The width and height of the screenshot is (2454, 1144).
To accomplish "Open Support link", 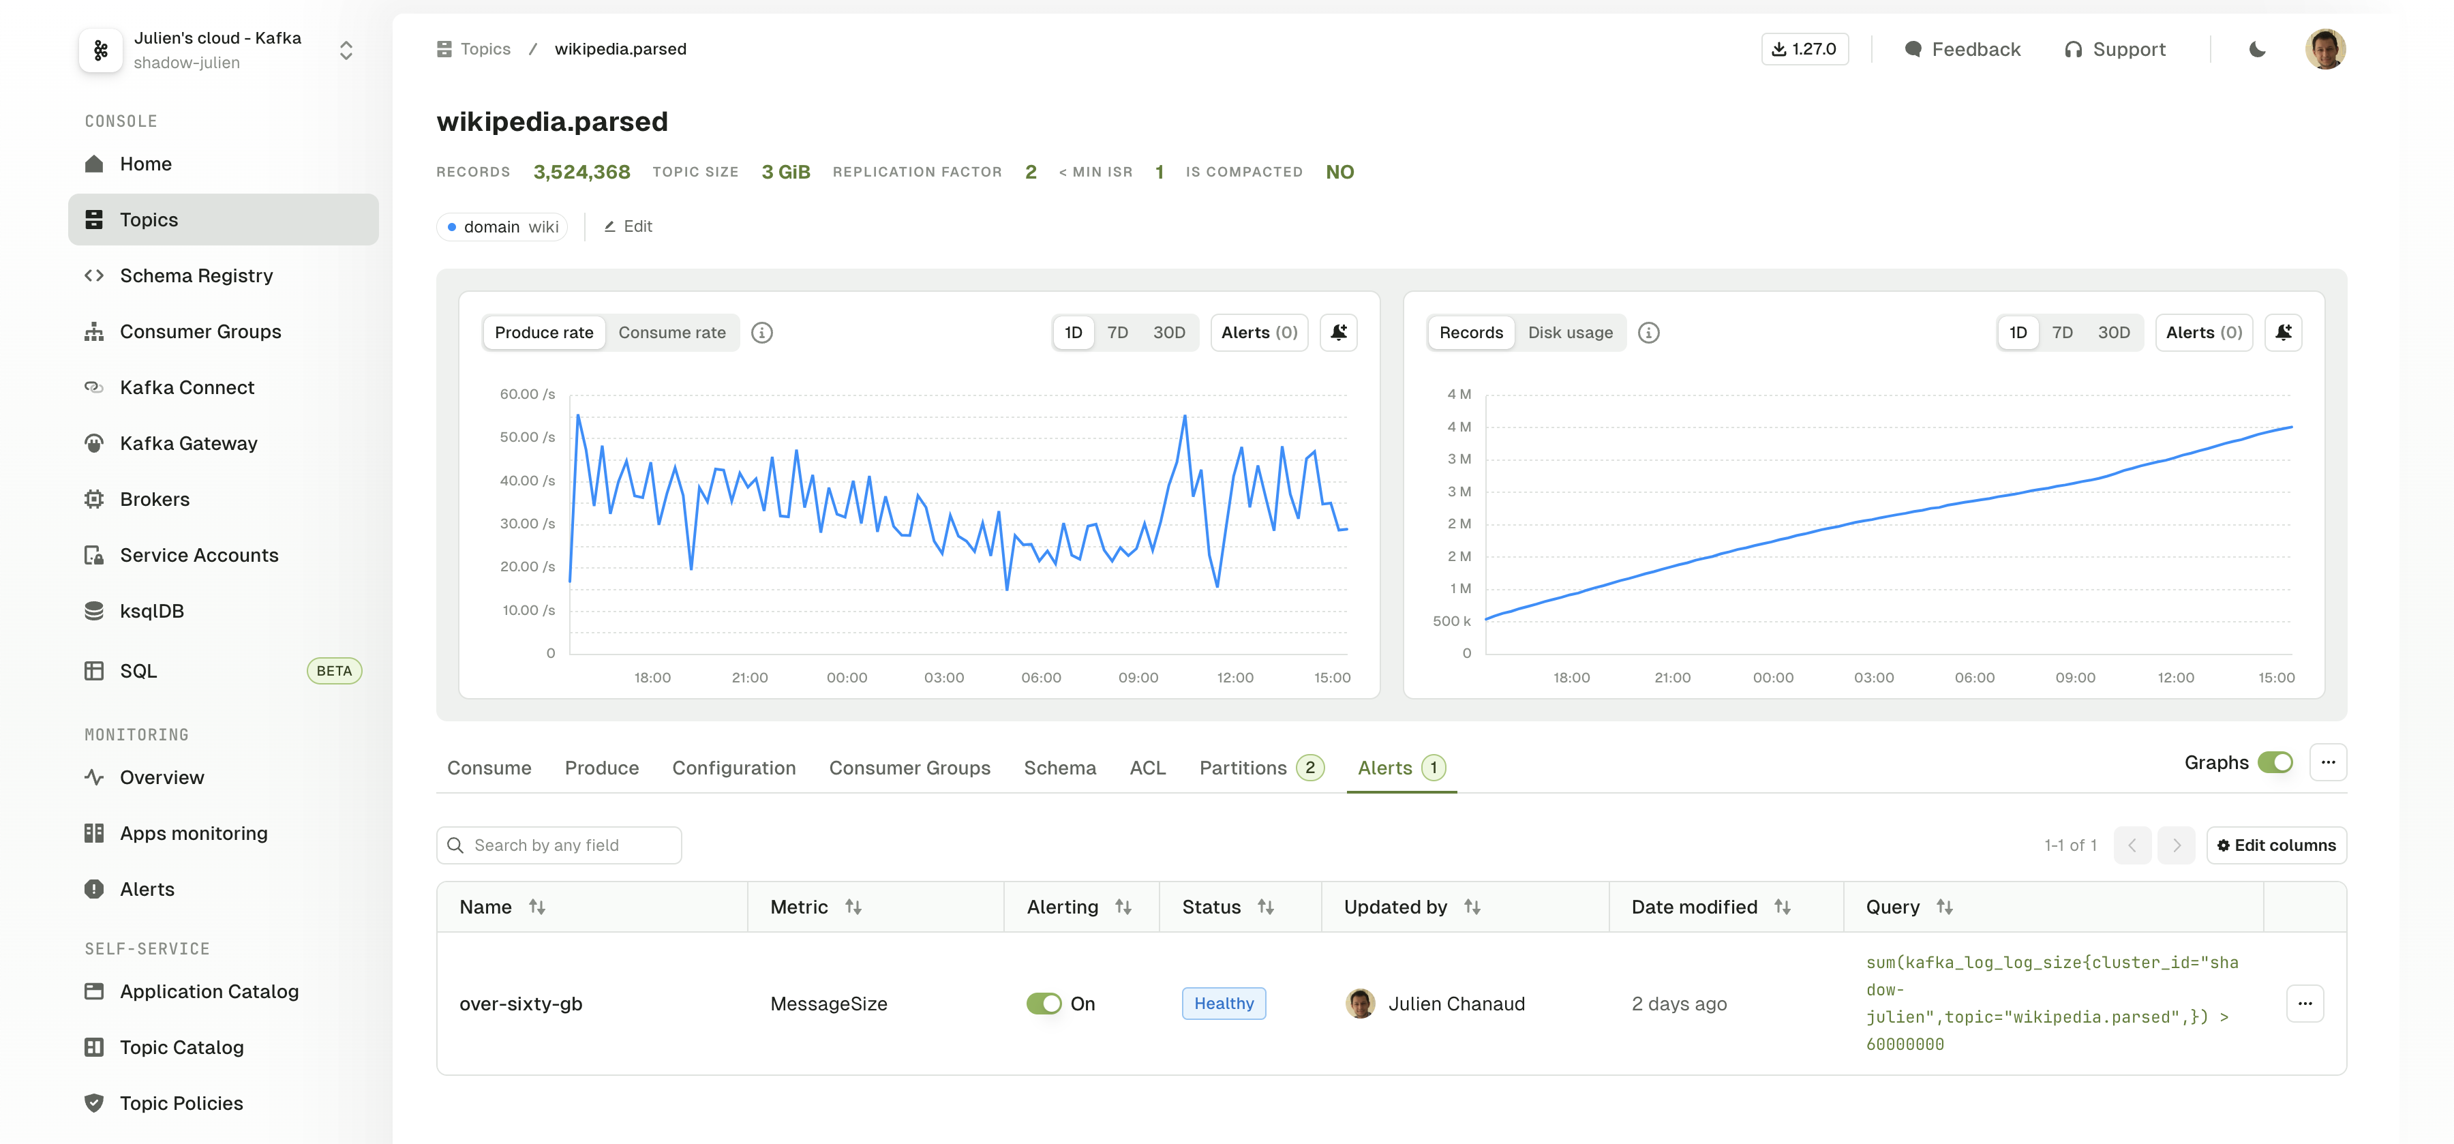I will click(x=2115, y=50).
